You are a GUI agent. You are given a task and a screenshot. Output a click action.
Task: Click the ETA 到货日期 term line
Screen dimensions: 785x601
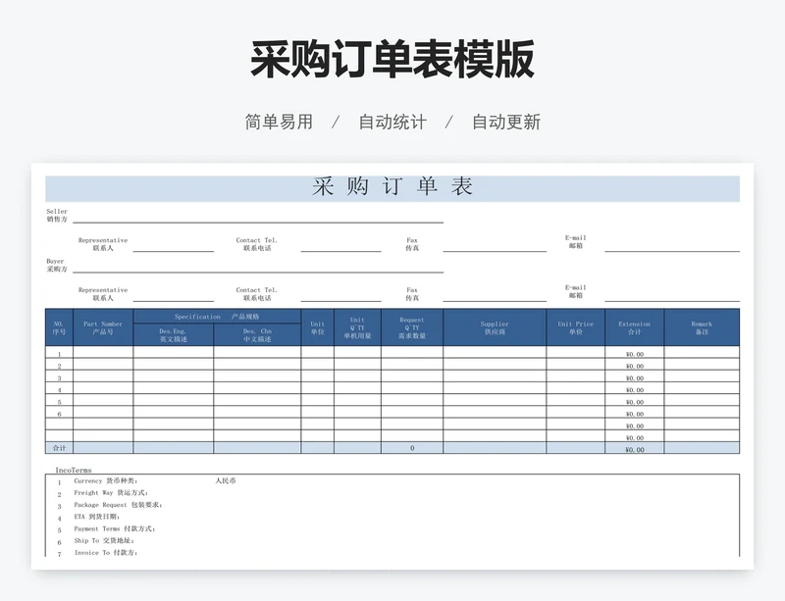click(x=97, y=517)
